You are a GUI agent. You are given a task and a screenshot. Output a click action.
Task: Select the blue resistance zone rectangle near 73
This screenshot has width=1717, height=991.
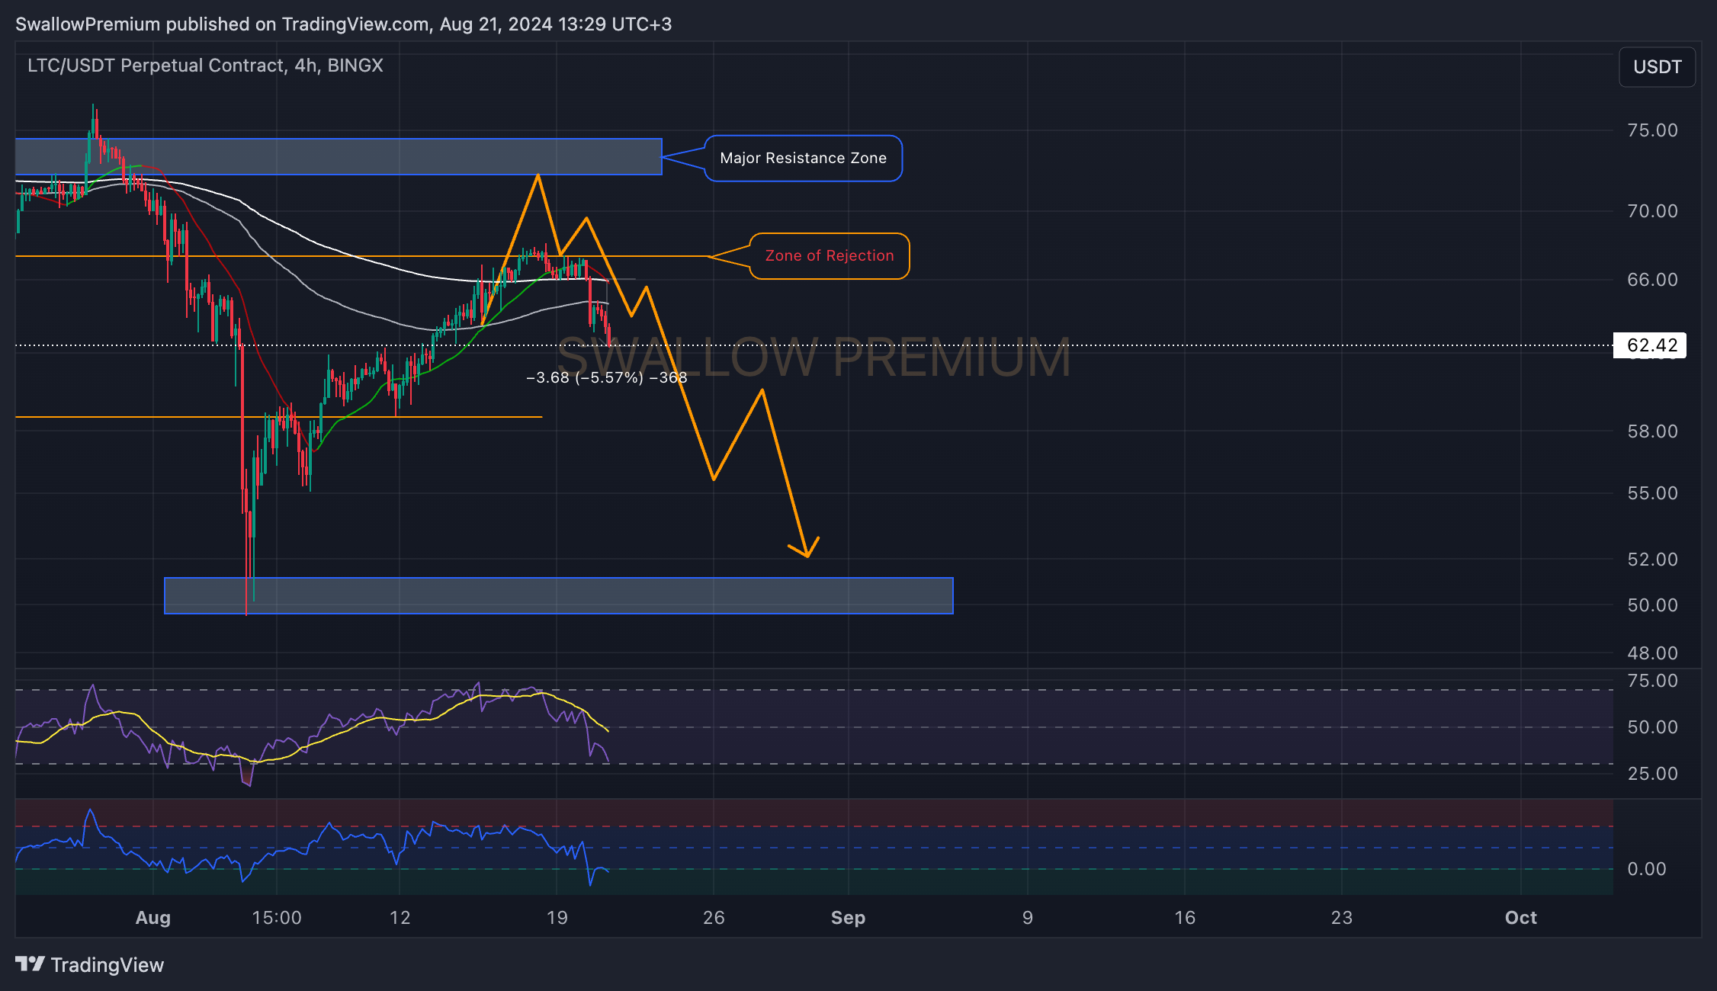pyautogui.click(x=339, y=157)
